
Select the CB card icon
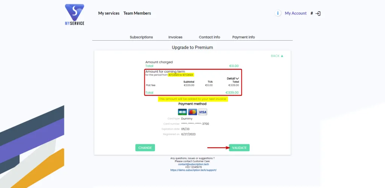[182, 112]
